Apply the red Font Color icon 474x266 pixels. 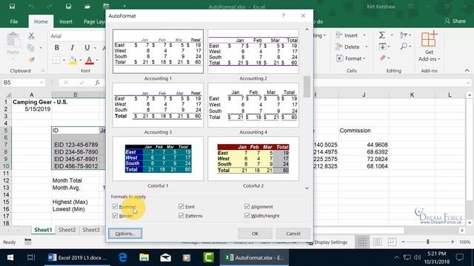pos(89,60)
